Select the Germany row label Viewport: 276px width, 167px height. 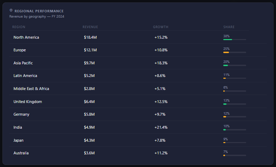21,114
